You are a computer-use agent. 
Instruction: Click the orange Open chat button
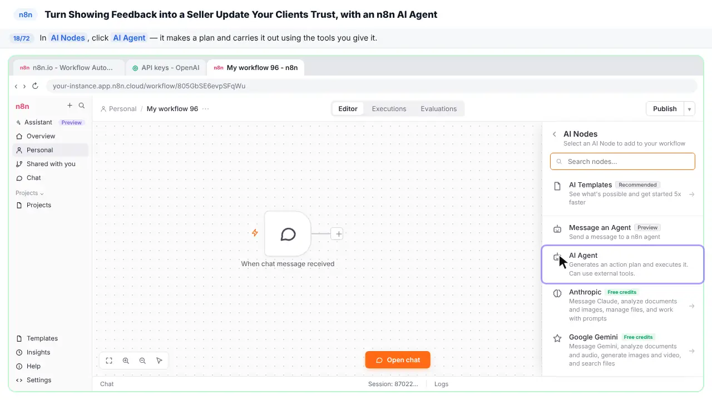tap(398, 360)
